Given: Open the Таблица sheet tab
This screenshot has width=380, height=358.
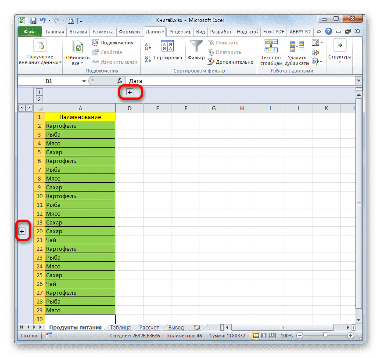Looking at the screenshot, I should [120, 327].
